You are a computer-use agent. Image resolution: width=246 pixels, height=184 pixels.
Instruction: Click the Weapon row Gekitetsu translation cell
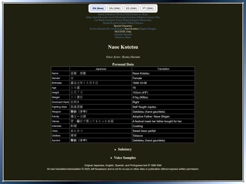point(164,112)
